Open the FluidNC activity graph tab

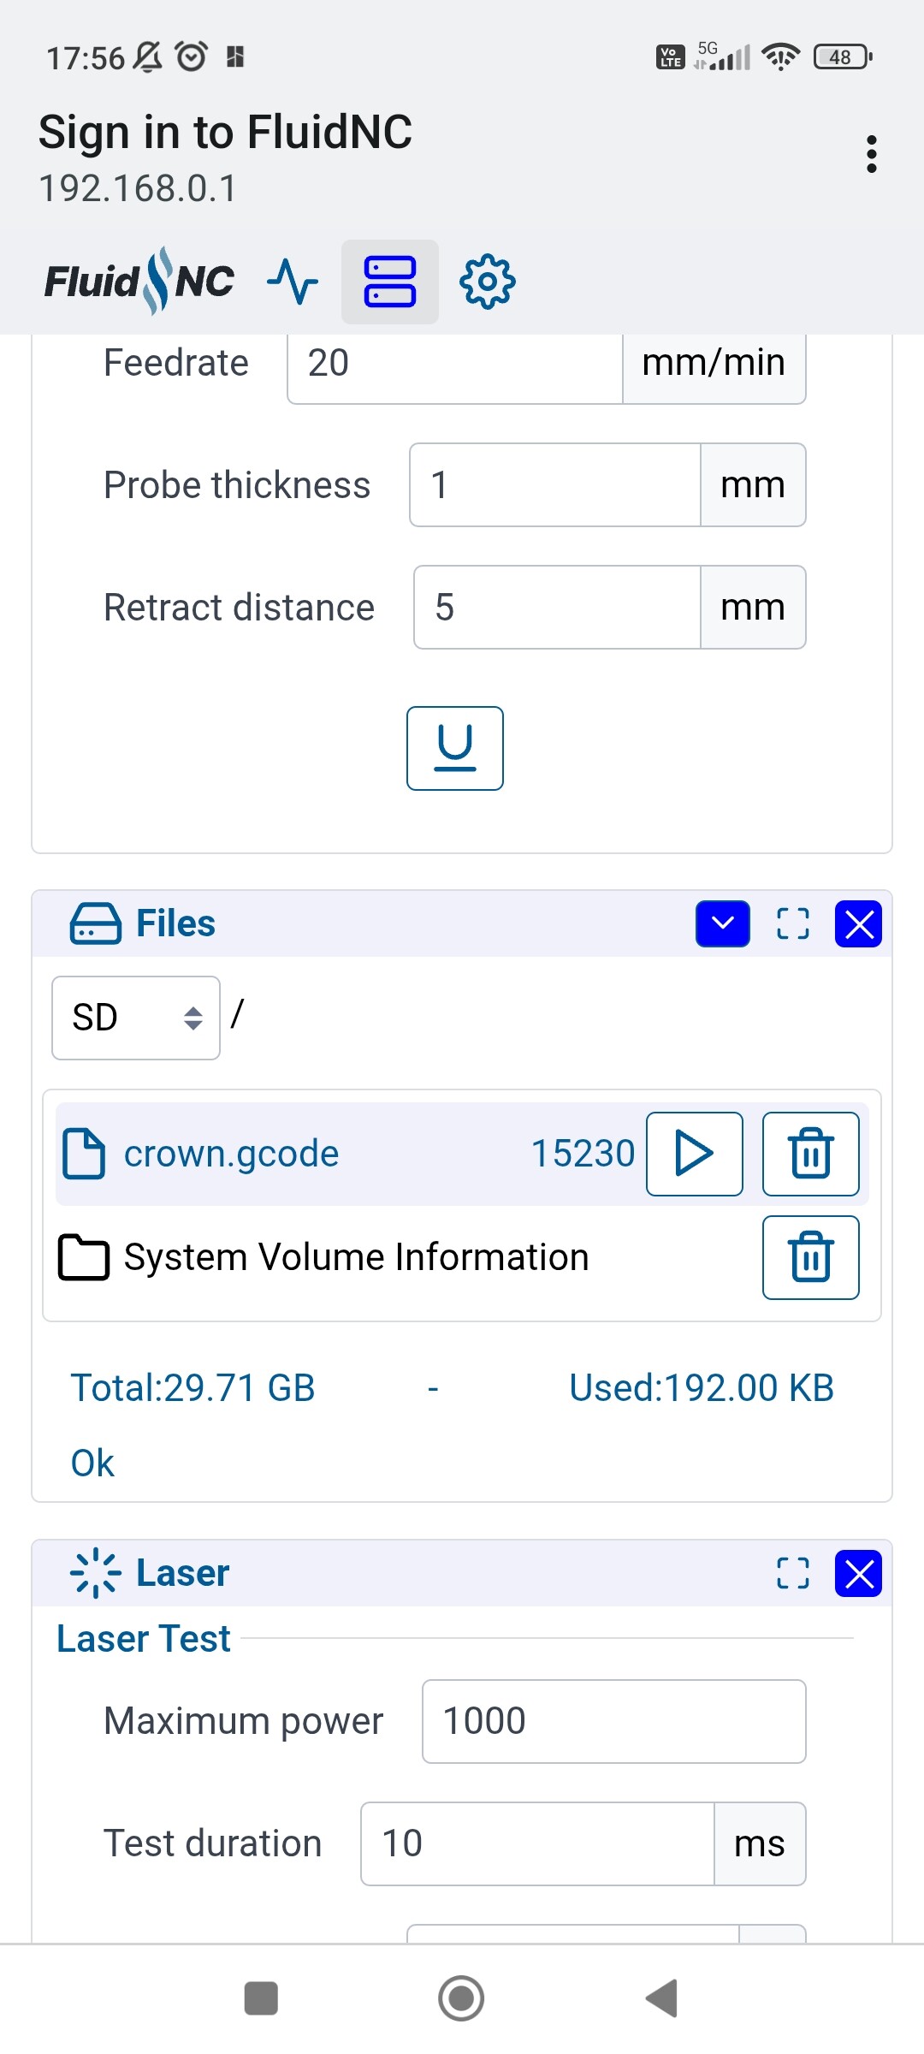293,282
